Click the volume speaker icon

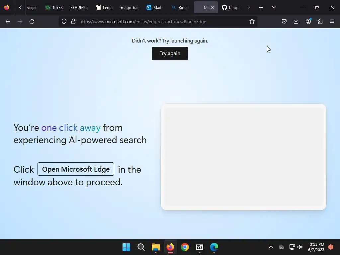tap(300, 247)
